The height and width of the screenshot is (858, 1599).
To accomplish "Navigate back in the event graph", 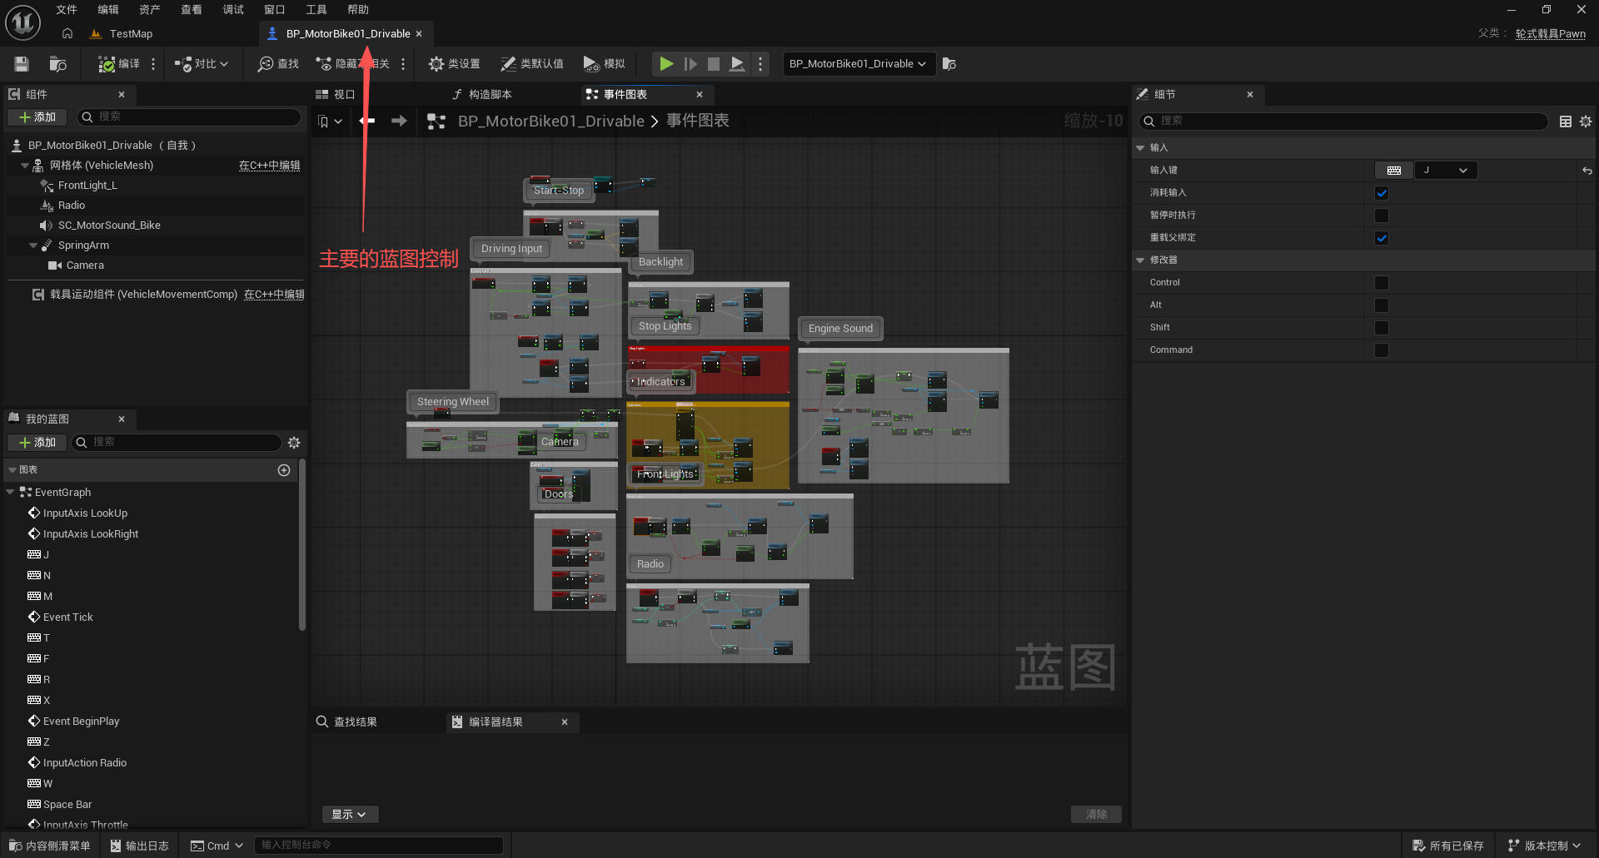I will coord(367,121).
